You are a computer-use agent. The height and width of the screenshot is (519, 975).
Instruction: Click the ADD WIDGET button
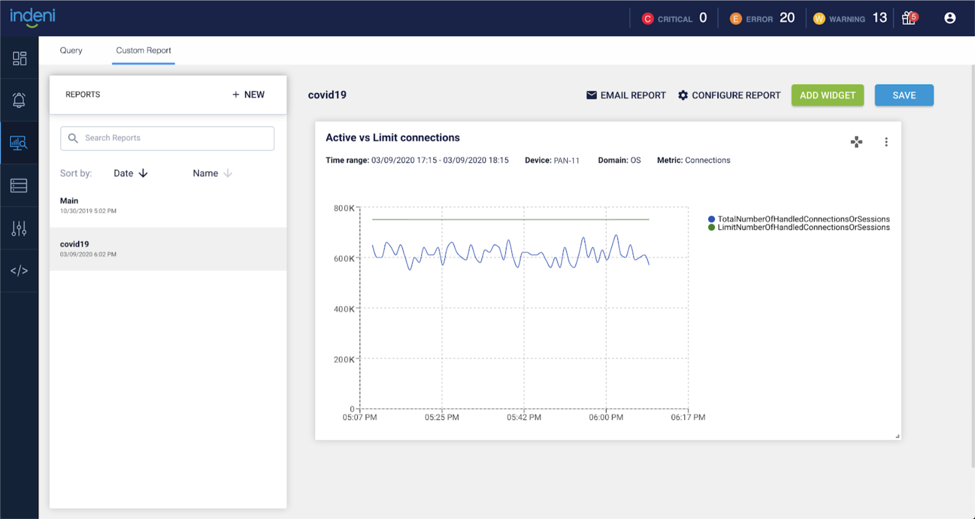827,96
